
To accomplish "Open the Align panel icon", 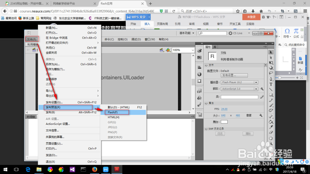I will point(199,67).
